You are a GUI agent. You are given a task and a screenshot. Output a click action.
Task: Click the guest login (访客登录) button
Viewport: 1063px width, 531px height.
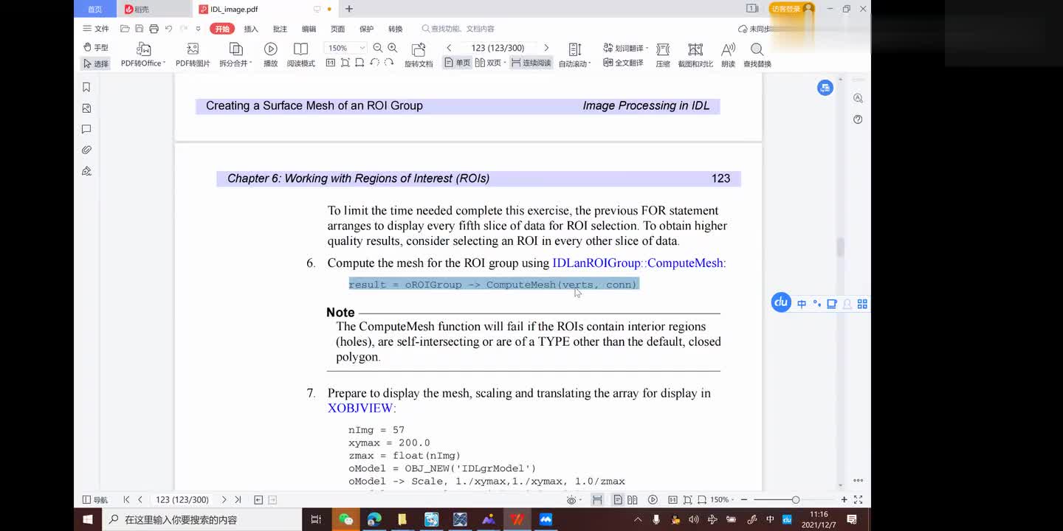pos(791,9)
